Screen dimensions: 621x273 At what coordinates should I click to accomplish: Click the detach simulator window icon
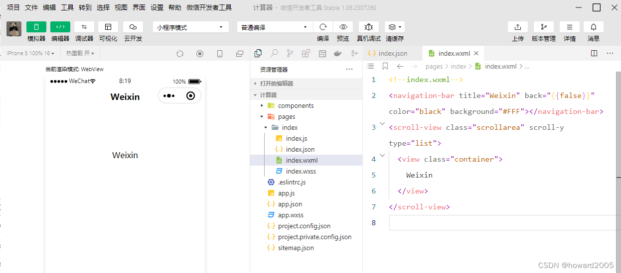[x=240, y=54]
